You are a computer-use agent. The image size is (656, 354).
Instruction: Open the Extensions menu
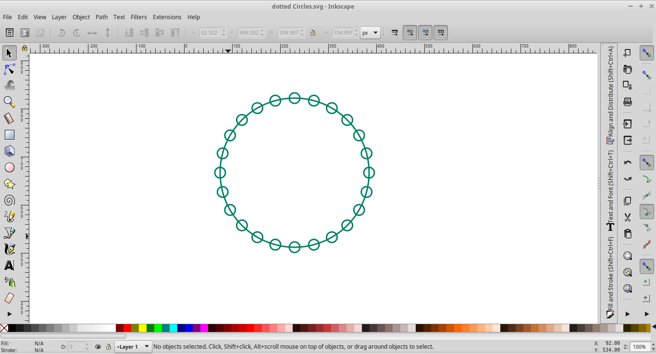coord(167,17)
